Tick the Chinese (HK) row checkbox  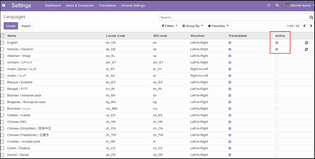click(x=2, y=122)
